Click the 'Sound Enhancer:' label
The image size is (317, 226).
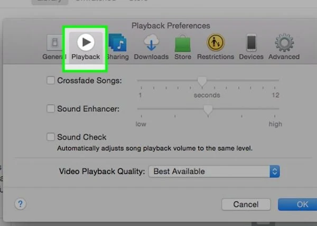88,109
